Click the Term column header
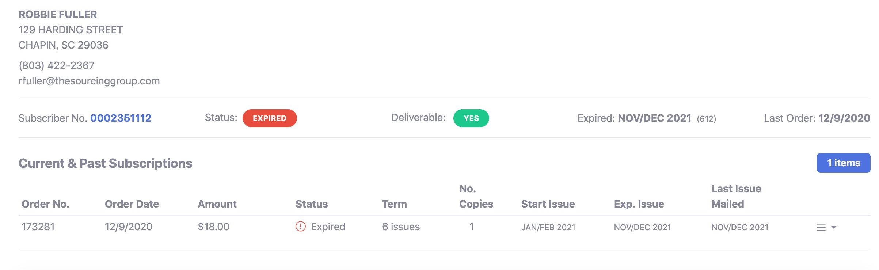 point(394,204)
